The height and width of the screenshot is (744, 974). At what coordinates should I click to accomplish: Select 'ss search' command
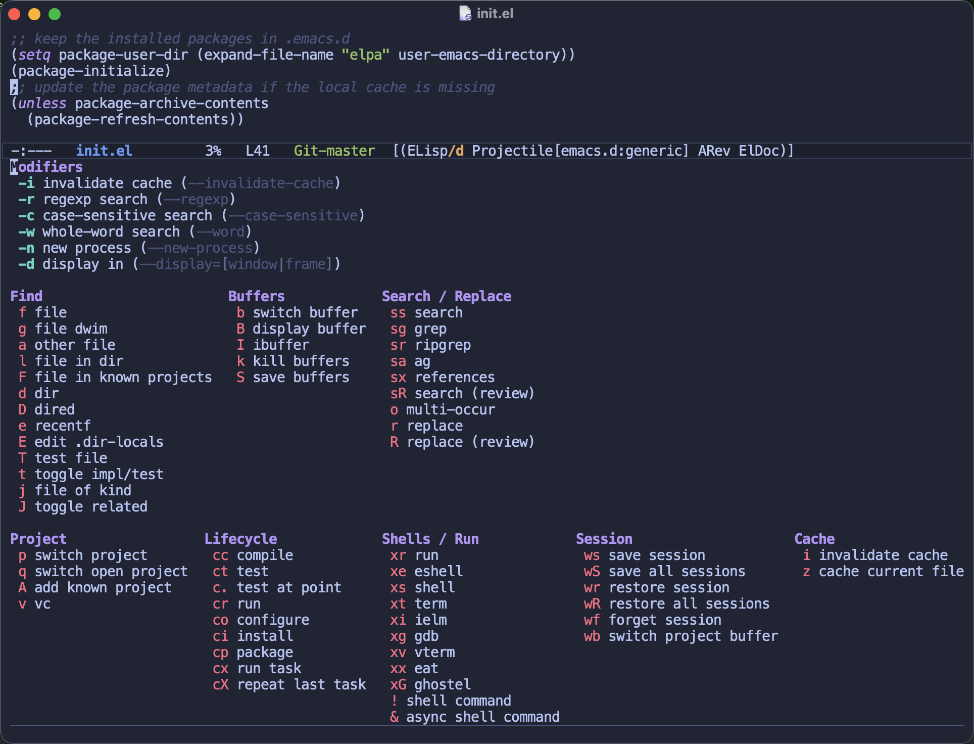426,312
